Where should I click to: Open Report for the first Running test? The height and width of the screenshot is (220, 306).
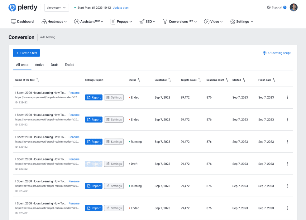click(93, 142)
